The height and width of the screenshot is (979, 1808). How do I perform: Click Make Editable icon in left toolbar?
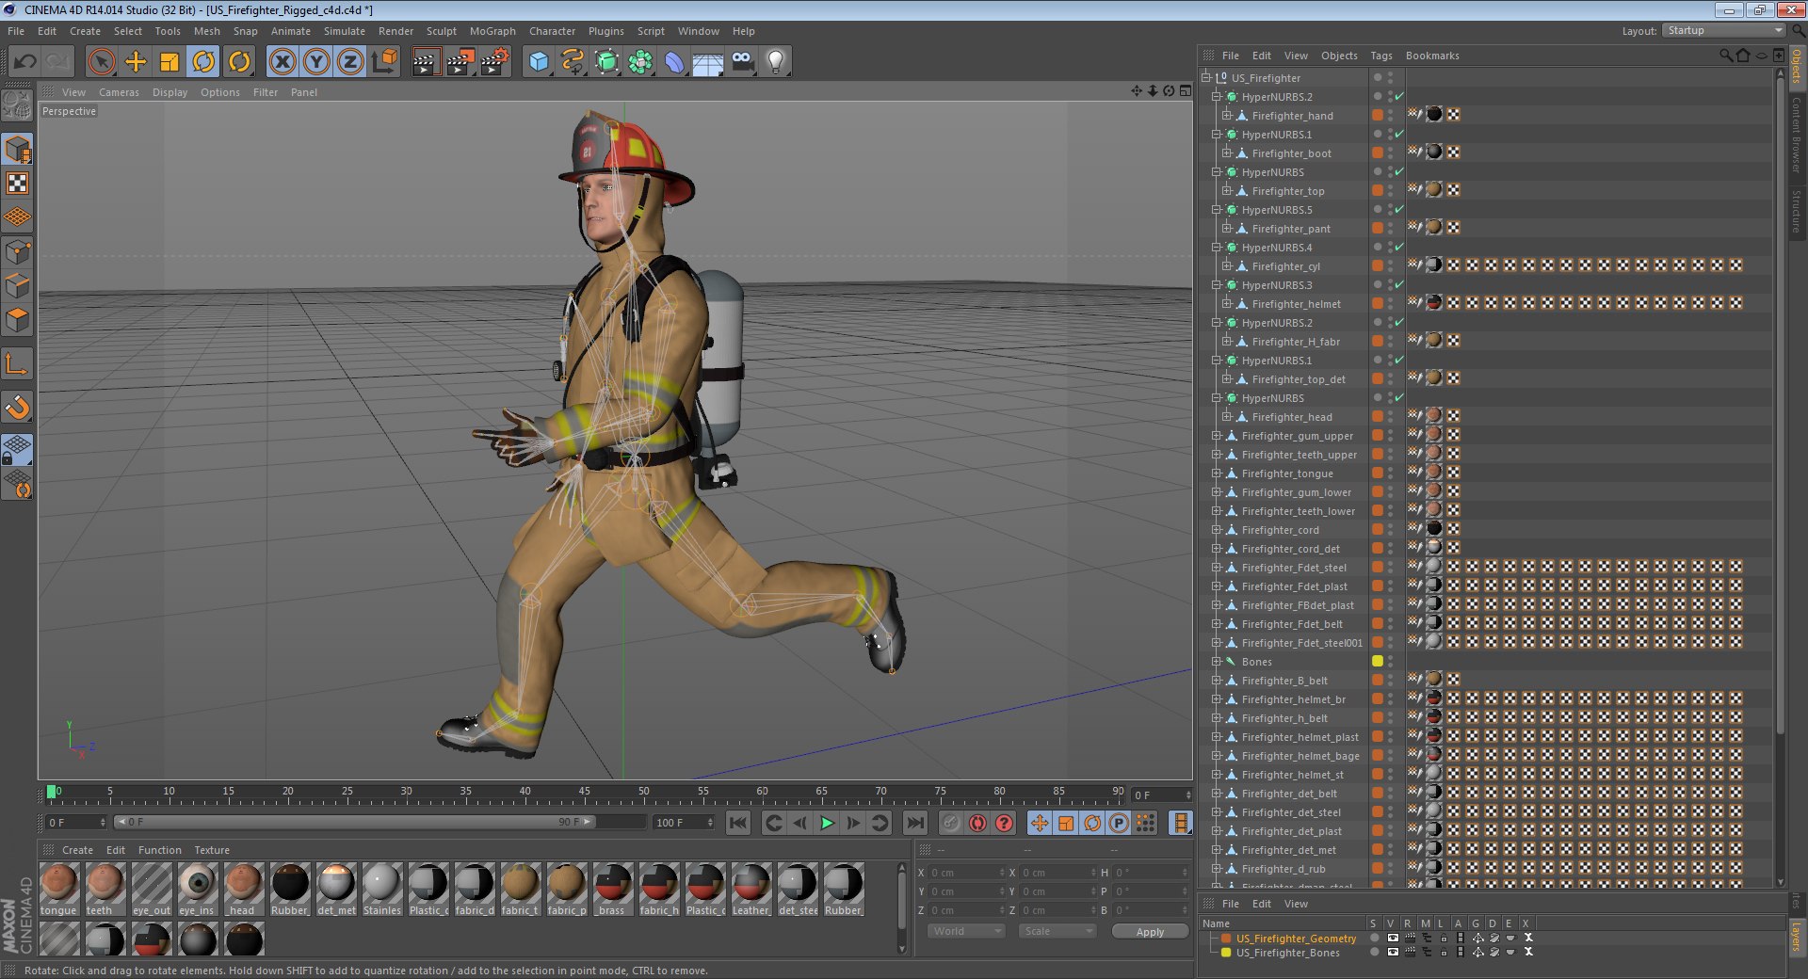pos(18,106)
